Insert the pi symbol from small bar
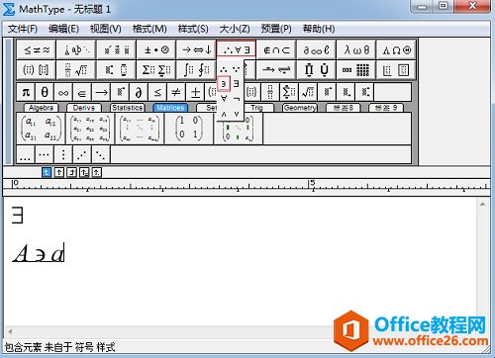Screen dimensions: 495x358 pos(26,92)
